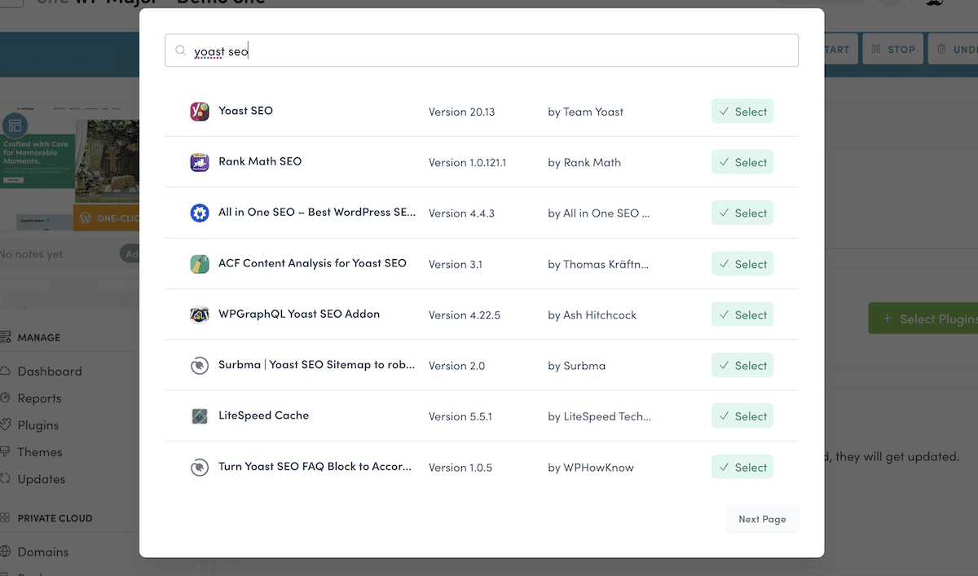
Task: Click the by Rank Math author text
Action: coord(584,162)
